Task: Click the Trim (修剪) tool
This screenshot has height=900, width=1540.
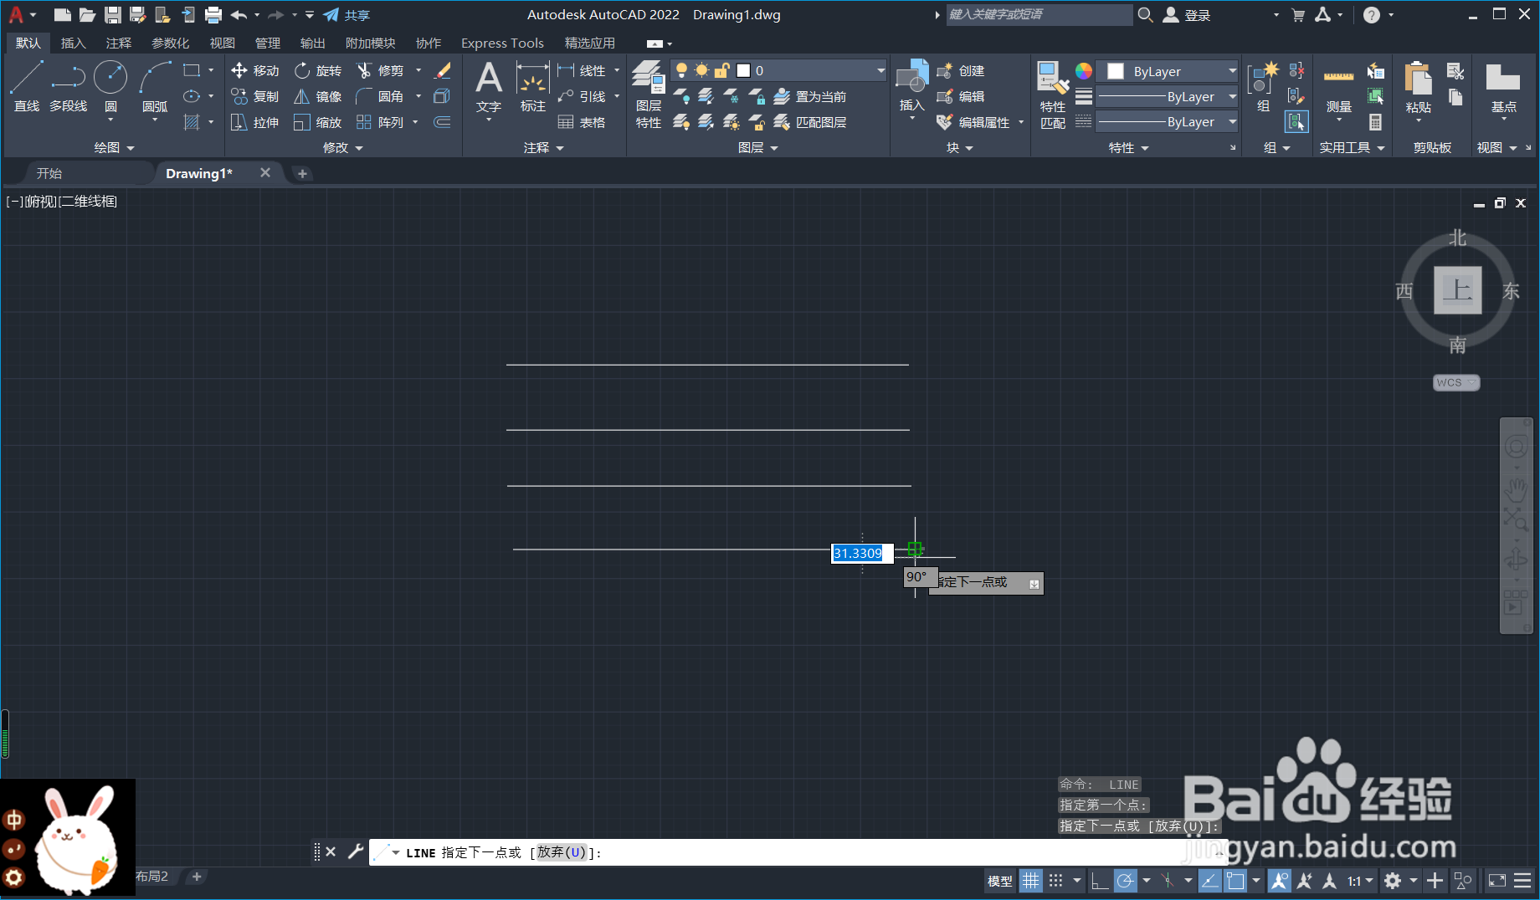Action: tap(381, 71)
